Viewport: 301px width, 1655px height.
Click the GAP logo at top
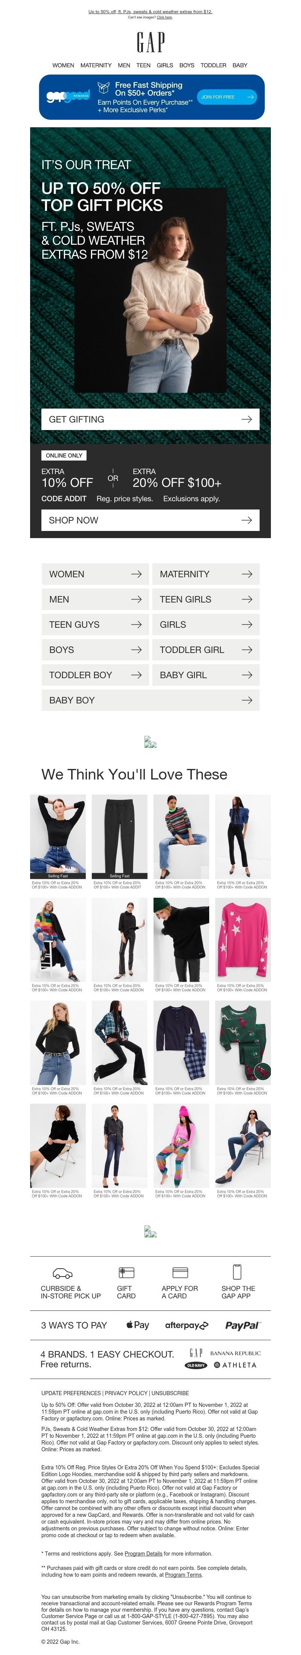[150, 43]
